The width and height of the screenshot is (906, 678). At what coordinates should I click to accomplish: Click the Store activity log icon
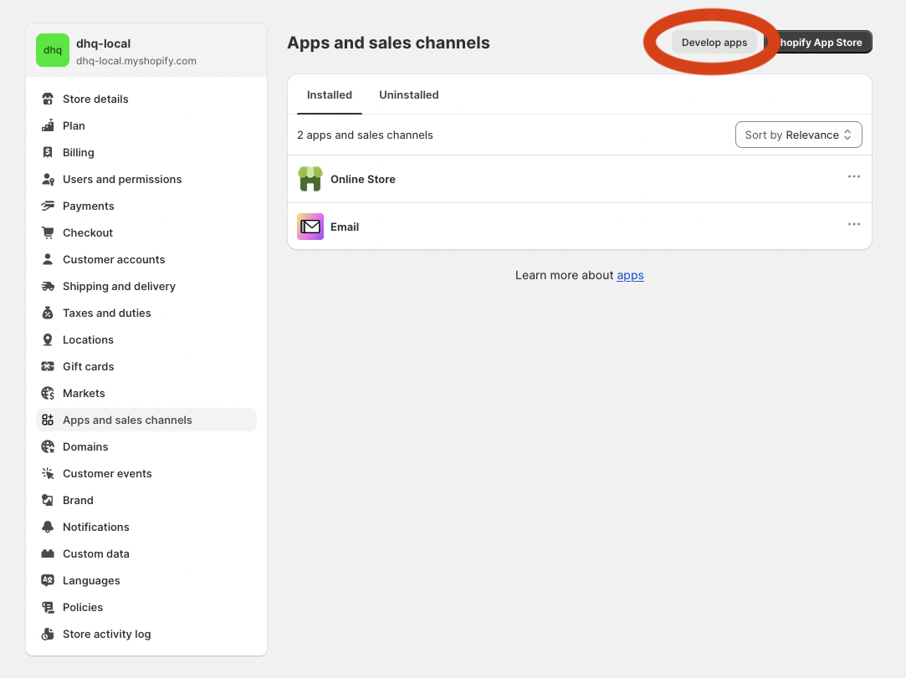click(x=48, y=634)
